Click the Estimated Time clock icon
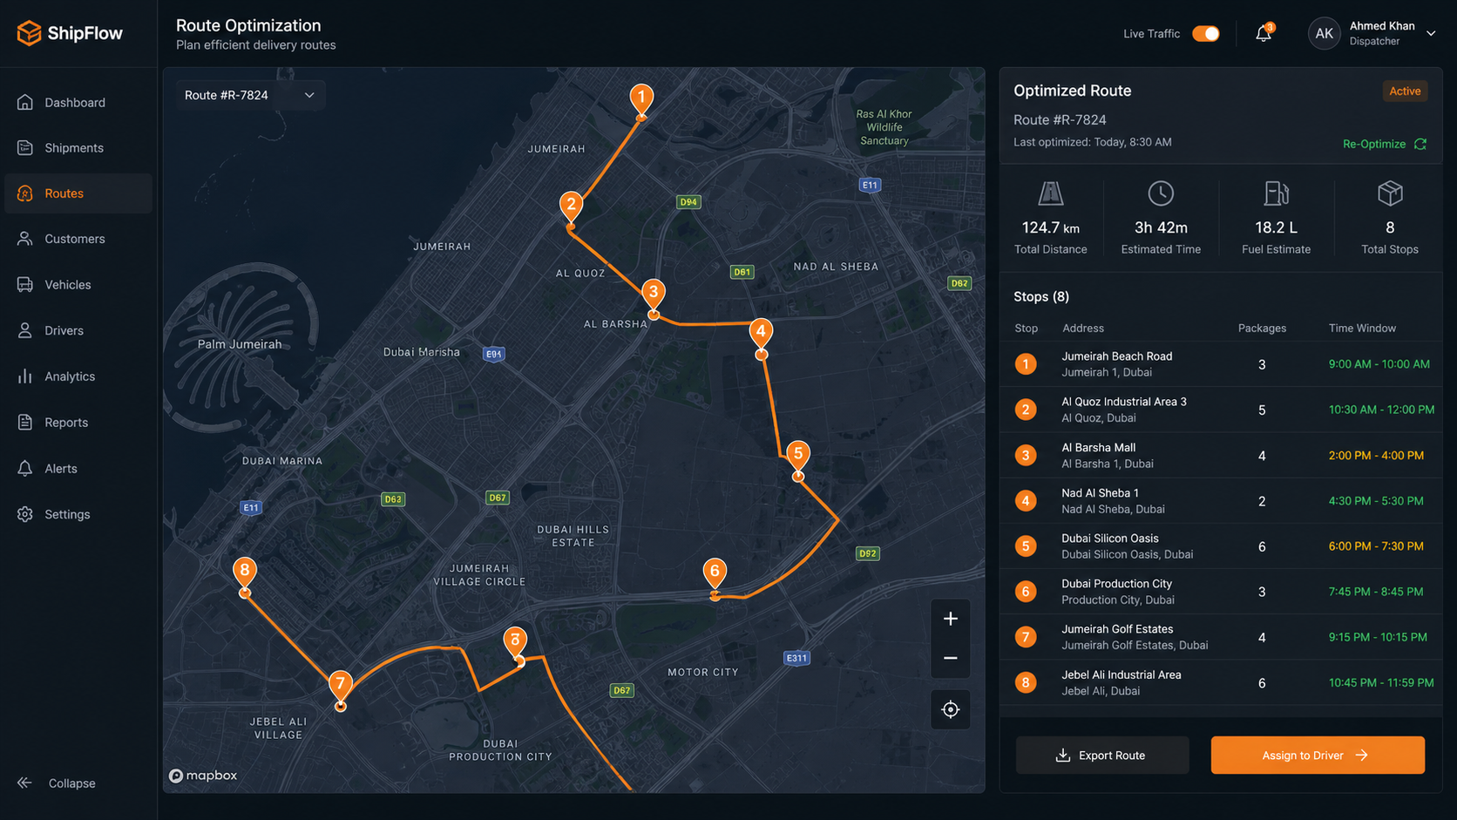Image resolution: width=1457 pixels, height=820 pixels. (1161, 193)
